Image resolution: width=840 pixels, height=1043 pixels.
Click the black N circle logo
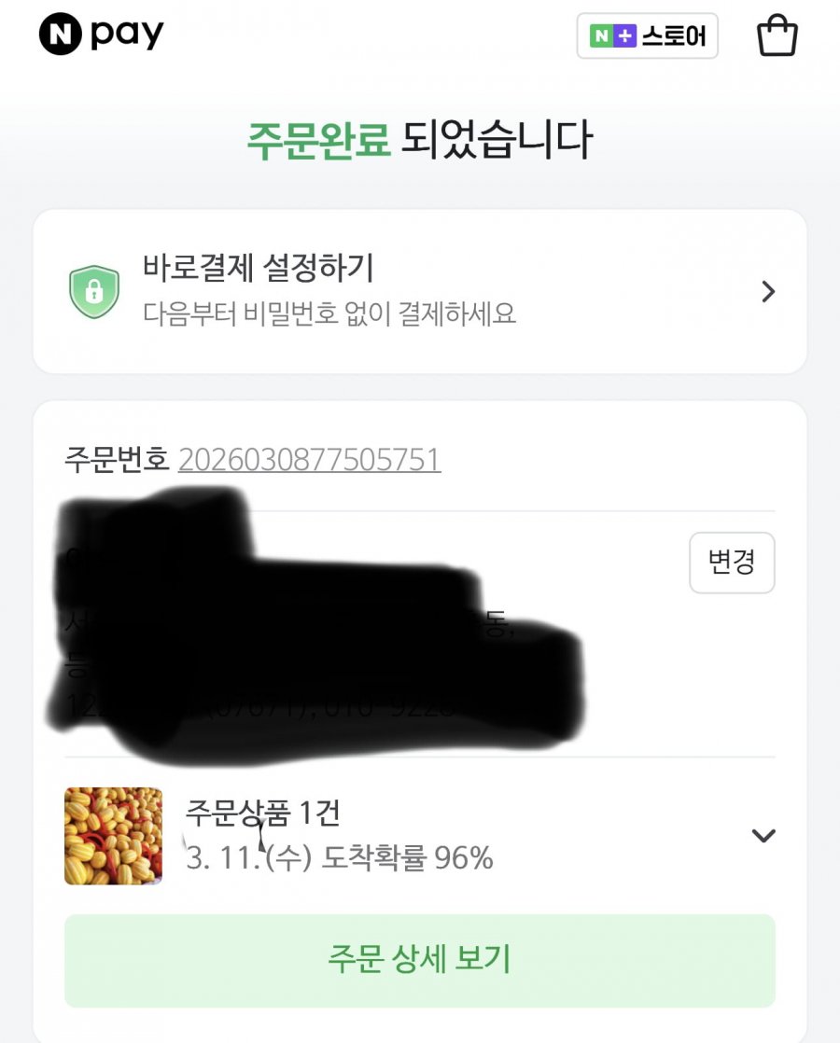[61, 35]
